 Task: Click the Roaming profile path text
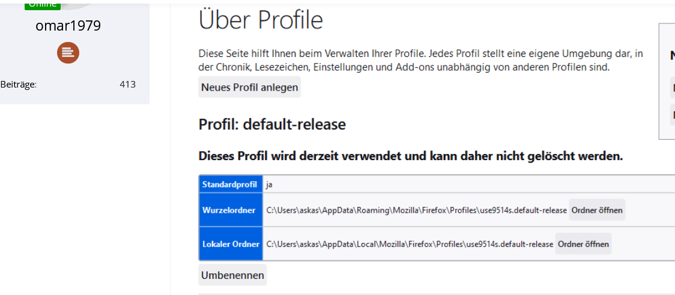tap(416, 210)
